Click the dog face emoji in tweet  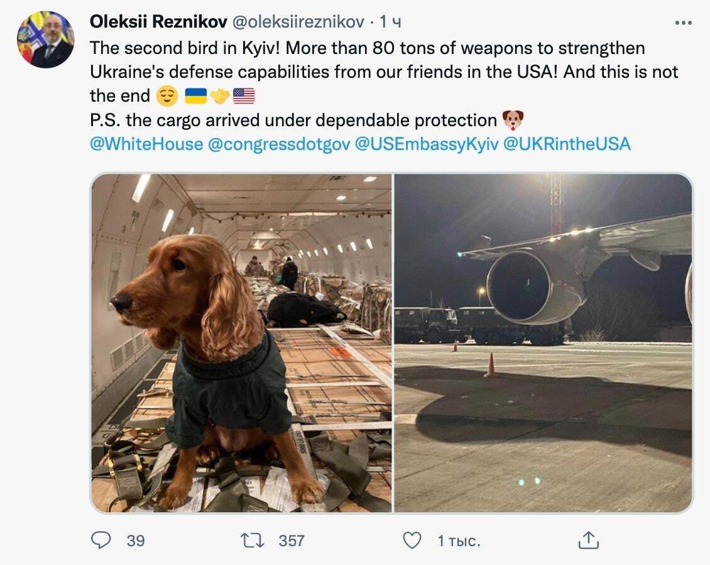pos(513,120)
